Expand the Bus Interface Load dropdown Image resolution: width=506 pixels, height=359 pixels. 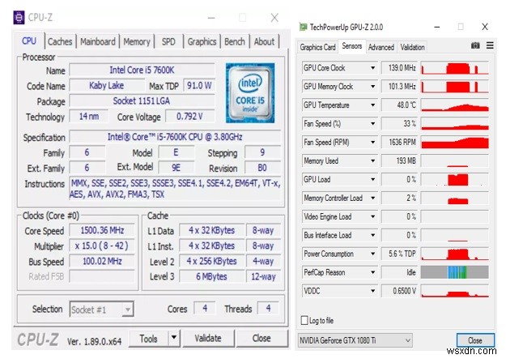click(372, 235)
